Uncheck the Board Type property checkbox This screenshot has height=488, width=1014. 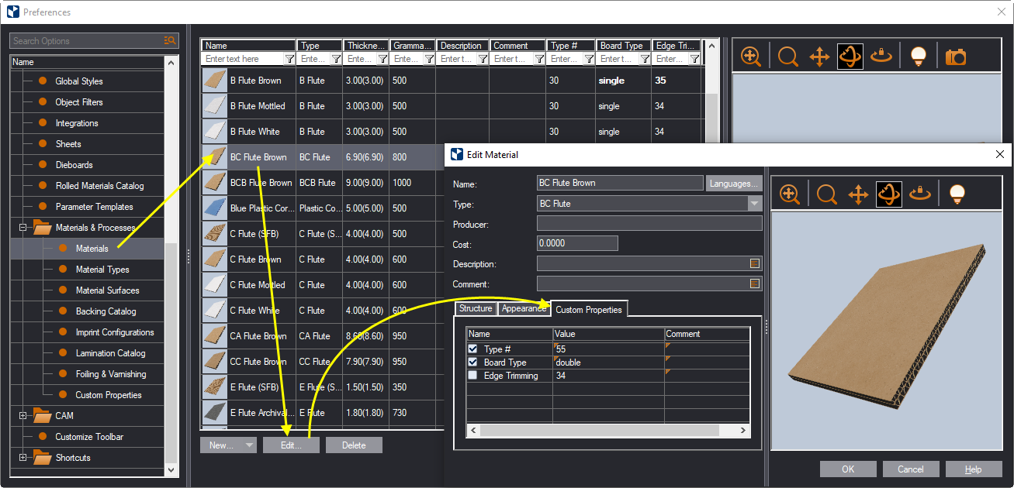(473, 363)
